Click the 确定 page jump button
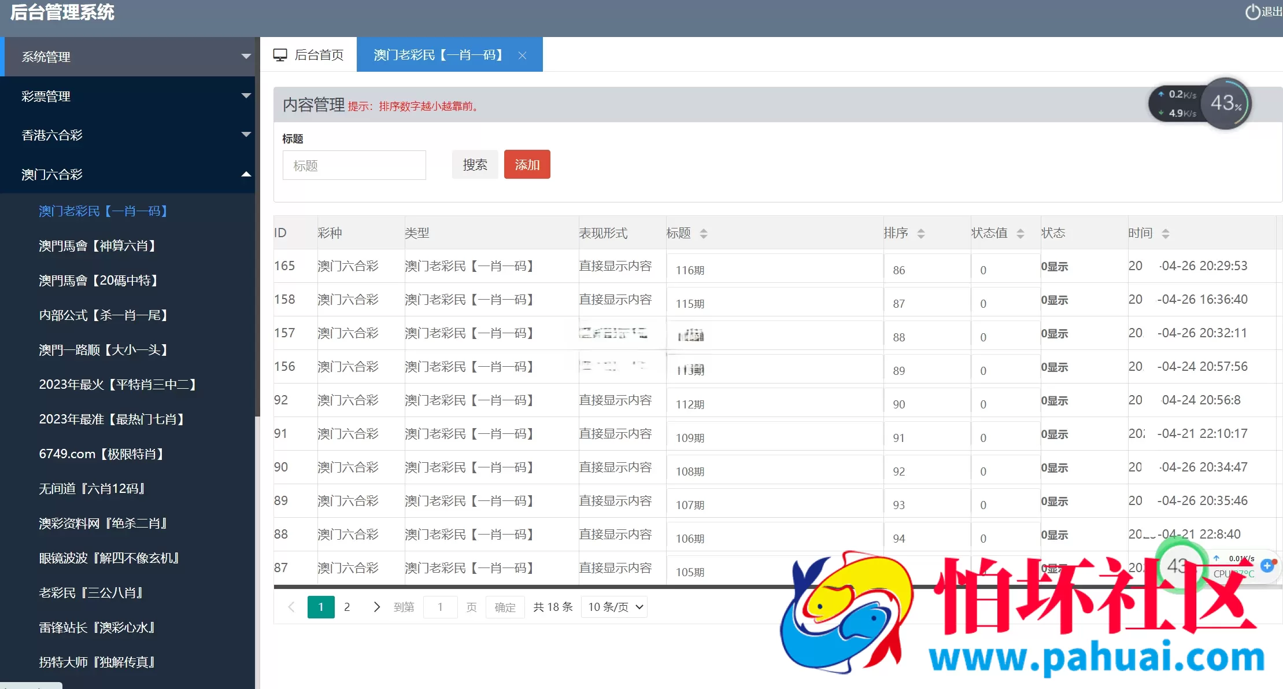1283x689 pixels. click(505, 607)
